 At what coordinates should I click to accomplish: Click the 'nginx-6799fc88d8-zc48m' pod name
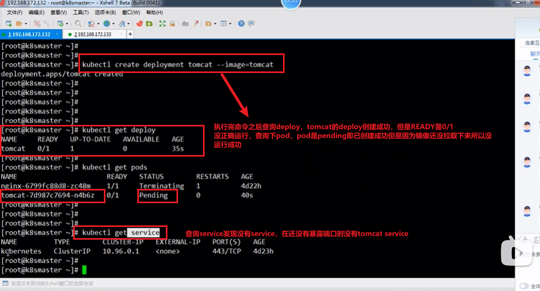click(x=46, y=186)
